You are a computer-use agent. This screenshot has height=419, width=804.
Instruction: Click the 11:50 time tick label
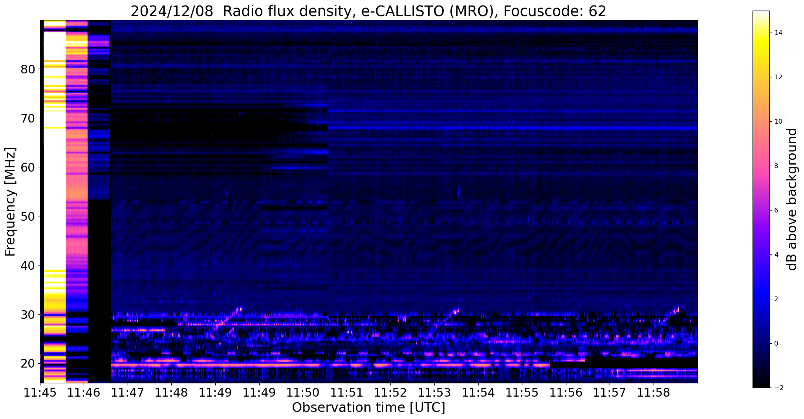click(x=302, y=392)
